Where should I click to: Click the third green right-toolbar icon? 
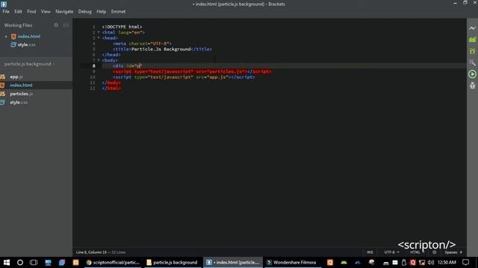(472, 51)
